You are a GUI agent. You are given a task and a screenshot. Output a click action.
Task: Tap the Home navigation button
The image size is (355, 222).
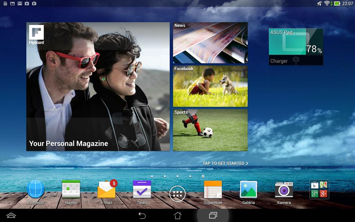[177, 215]
